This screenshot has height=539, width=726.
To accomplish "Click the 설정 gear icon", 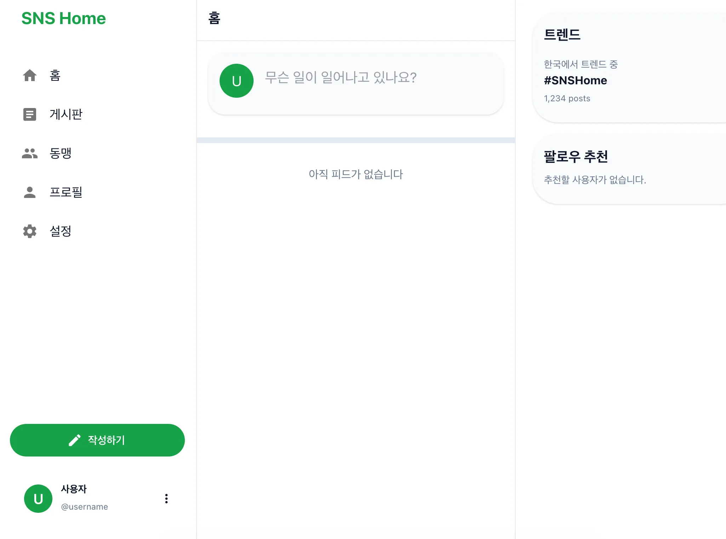I will click(30, 231).
